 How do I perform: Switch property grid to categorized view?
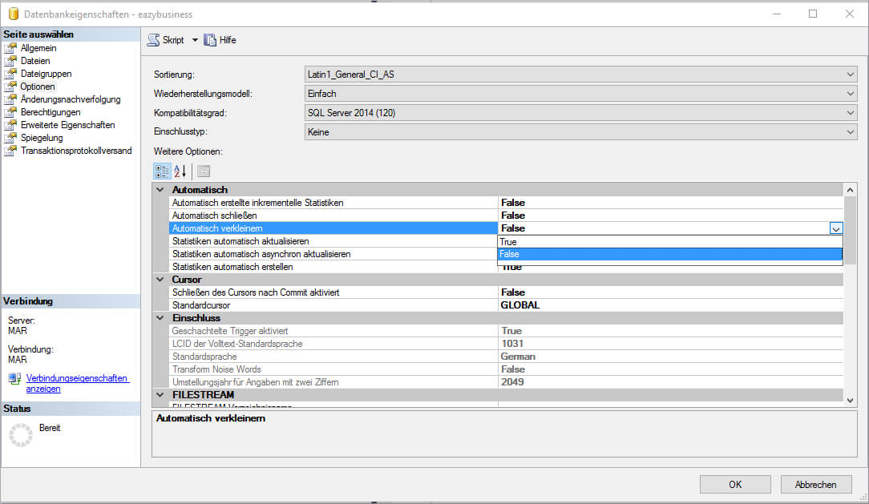(161, 171)
